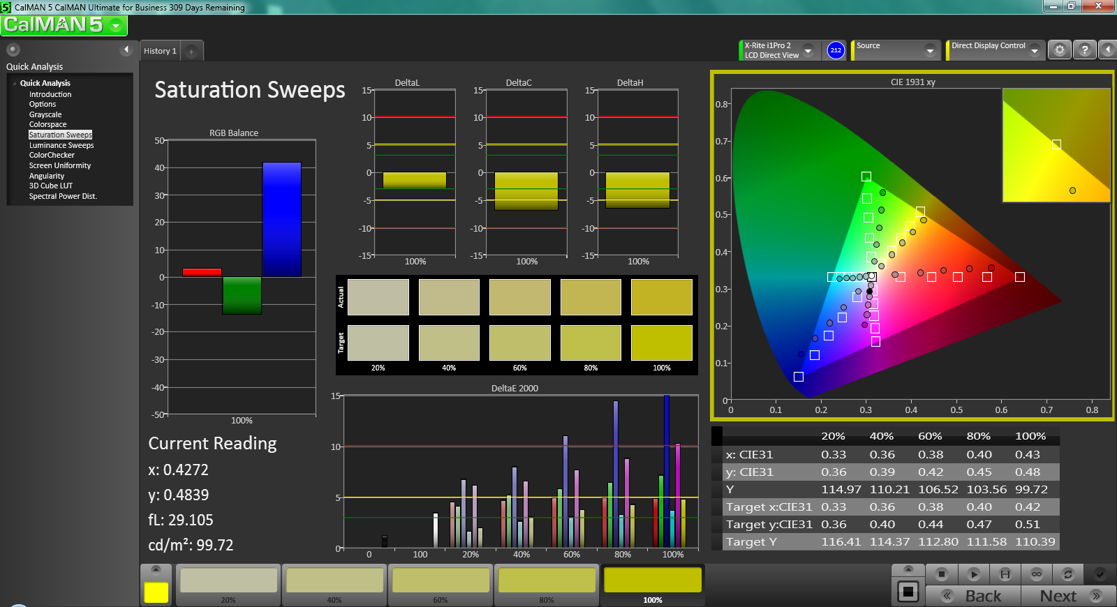Click the help question mark icon
1117x607 pixels.
tap(1083, 50)
